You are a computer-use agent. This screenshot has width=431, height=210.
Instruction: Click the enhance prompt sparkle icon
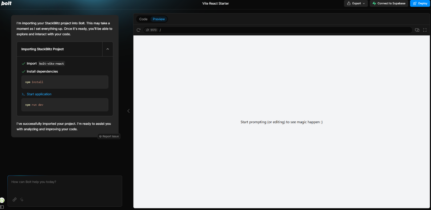click(x=22, y=200)
